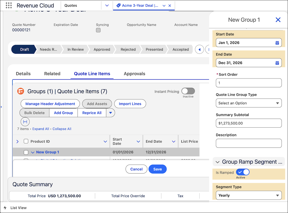Select the Presented path stage
Viewport: 288px width, 213px height.
(x=154, y=49)
